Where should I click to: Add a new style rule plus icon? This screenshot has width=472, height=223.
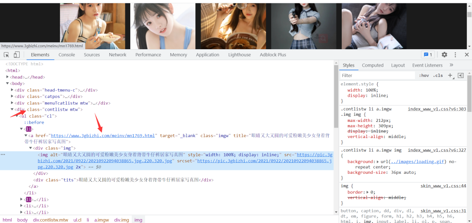pos(450,75)
